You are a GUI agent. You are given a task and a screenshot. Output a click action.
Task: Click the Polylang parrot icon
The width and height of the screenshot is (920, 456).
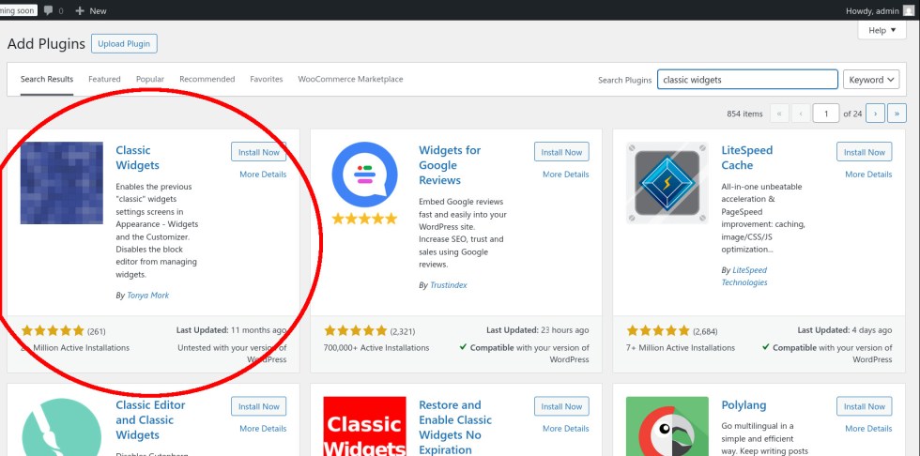pyautogui.click(x=667, y=427)
